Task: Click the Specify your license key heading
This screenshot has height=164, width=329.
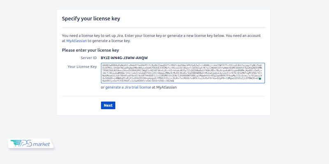Action: click(x=90, y=18)
